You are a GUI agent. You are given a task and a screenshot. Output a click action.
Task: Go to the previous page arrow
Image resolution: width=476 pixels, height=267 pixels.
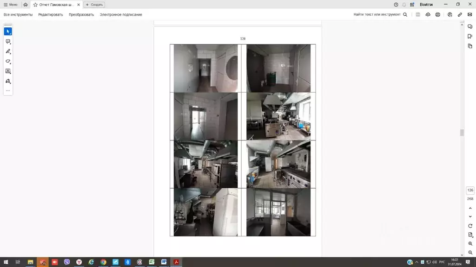(x=470, y=209)
